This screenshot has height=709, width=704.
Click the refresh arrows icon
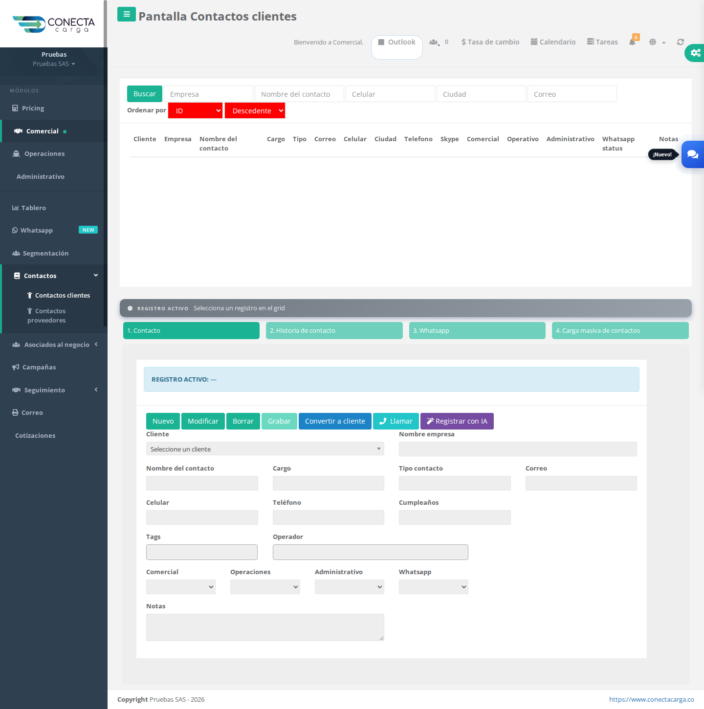[681, 42]
